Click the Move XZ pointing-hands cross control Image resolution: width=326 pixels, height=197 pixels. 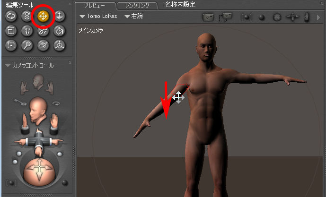[x=39, y=143]
